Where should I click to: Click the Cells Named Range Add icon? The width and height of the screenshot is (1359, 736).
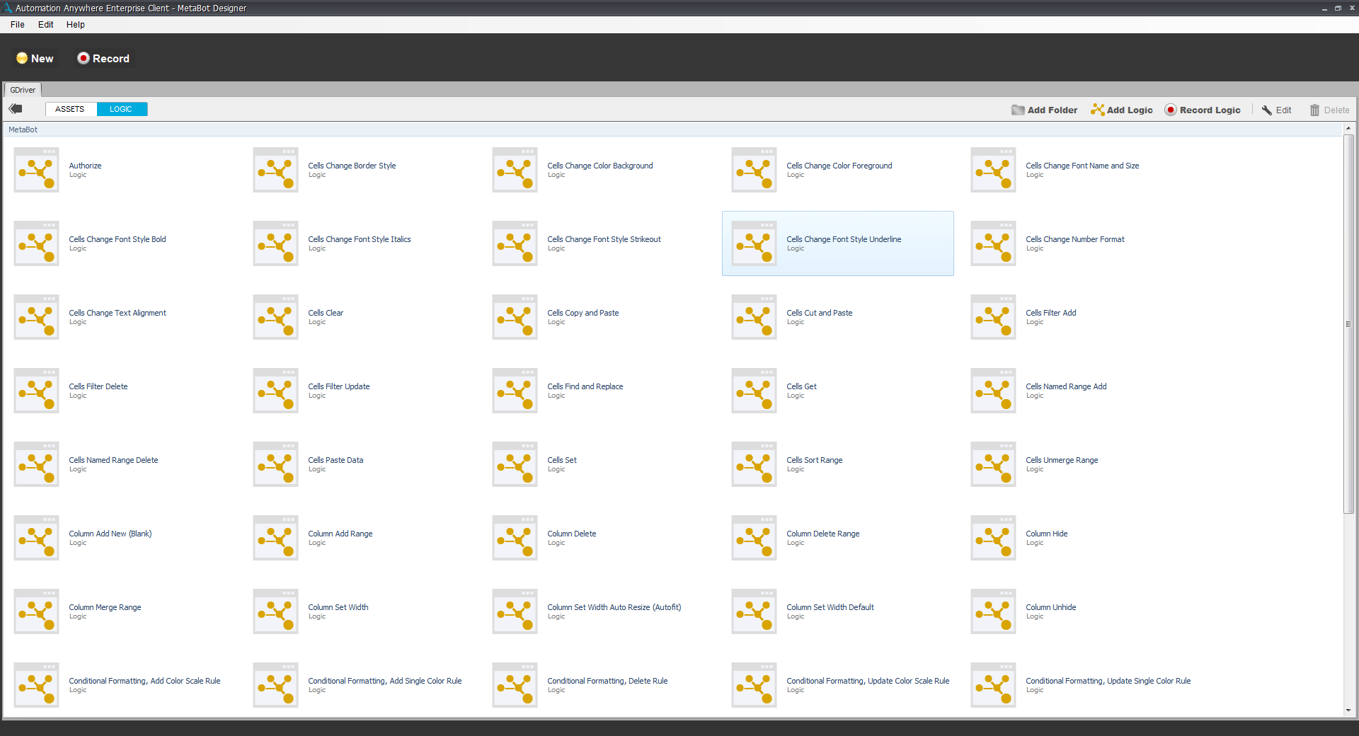pos(993,391)
